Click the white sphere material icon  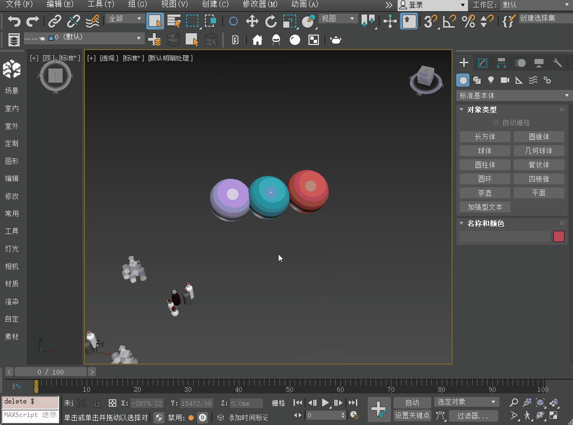point(294,40)
